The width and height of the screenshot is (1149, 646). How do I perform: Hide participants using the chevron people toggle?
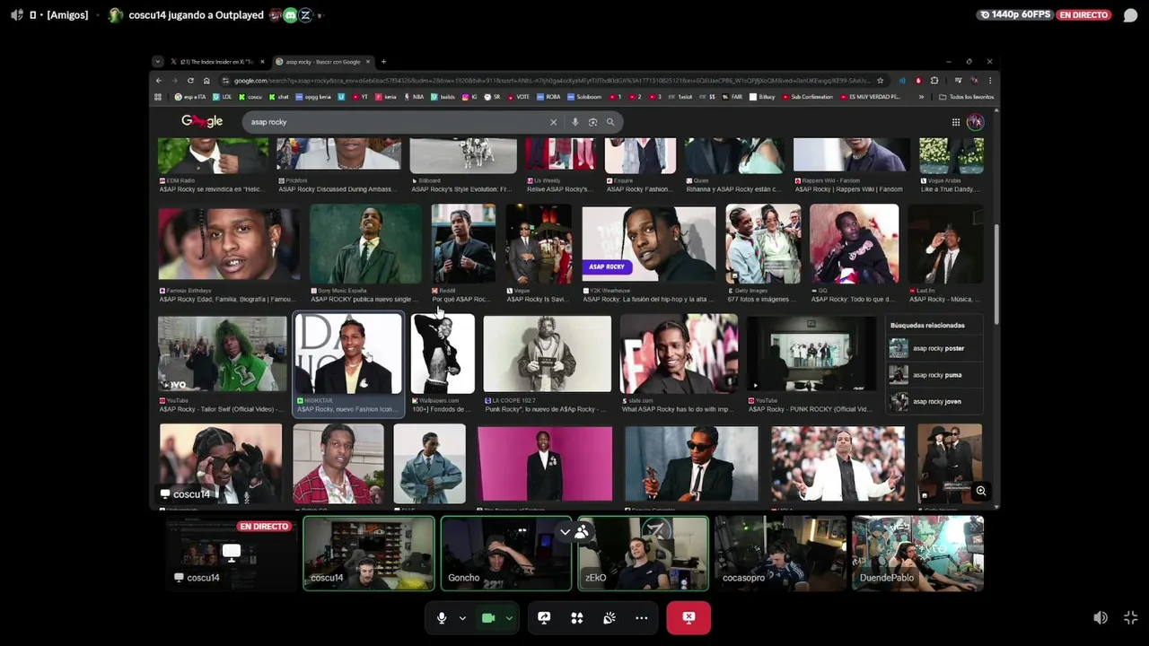click(x=574, y=532)
